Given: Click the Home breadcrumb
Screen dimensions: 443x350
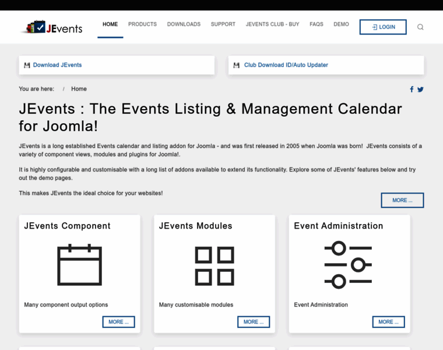Looking at the screenshot, I should pyautogui.click(x=79, y=89).
